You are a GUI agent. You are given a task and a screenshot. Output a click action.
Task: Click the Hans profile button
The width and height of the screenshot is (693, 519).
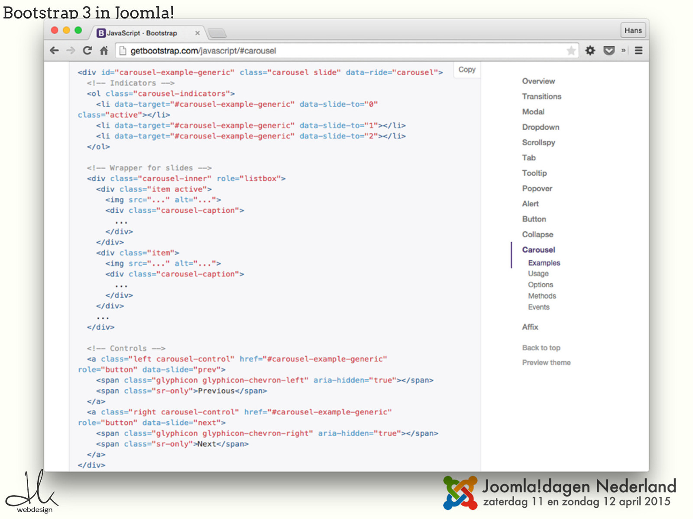point(633,30)
